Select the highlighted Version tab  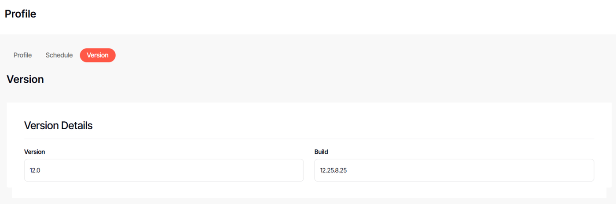(x=97, y=55)
